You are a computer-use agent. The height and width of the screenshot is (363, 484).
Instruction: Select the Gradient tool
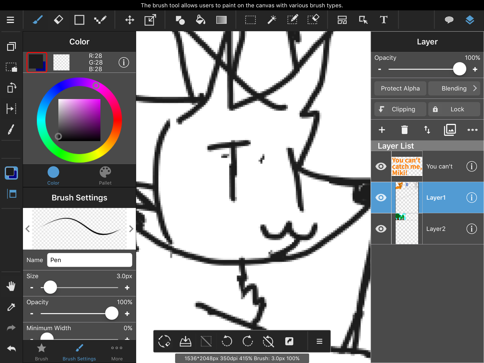click(221, 20)
